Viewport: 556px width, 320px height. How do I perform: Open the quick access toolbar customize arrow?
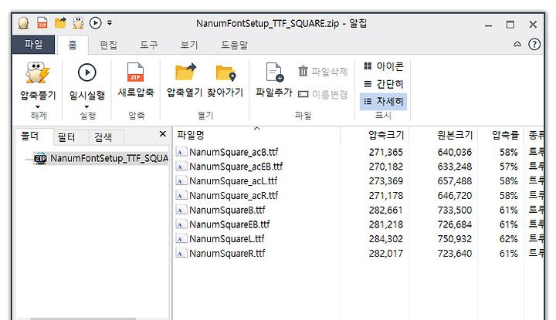[110, 23]
